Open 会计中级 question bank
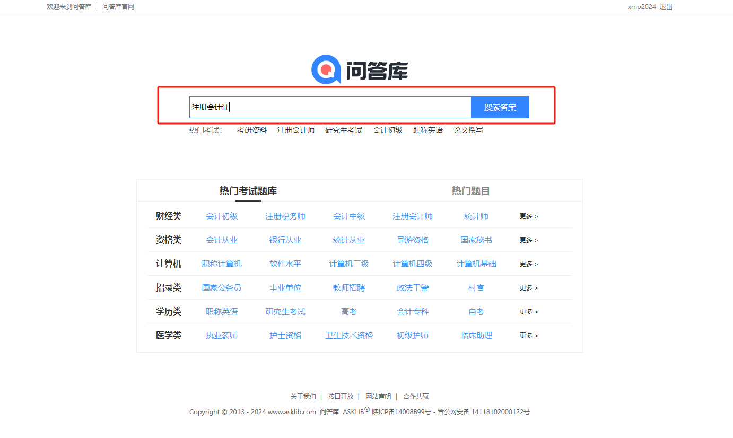The width and height of the screenshot is (733, 438). click(x=349, y=216)
